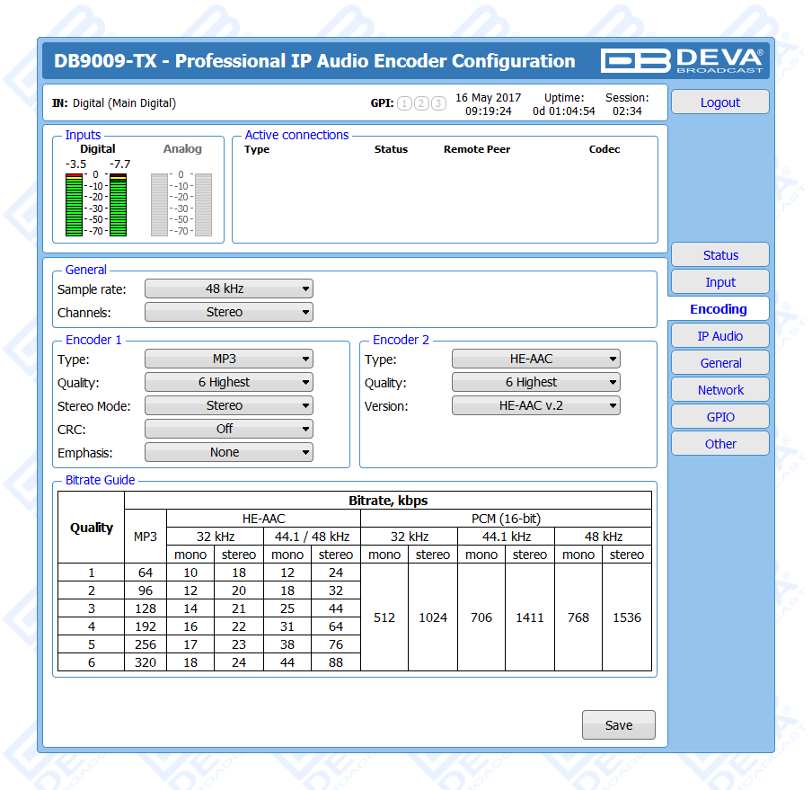Click the Save button

click(x=618, y=725)
